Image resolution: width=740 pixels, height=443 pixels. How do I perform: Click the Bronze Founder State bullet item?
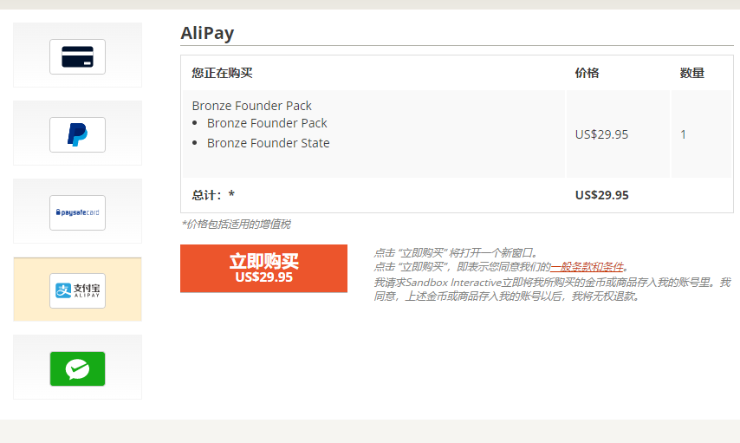[268, 143]
